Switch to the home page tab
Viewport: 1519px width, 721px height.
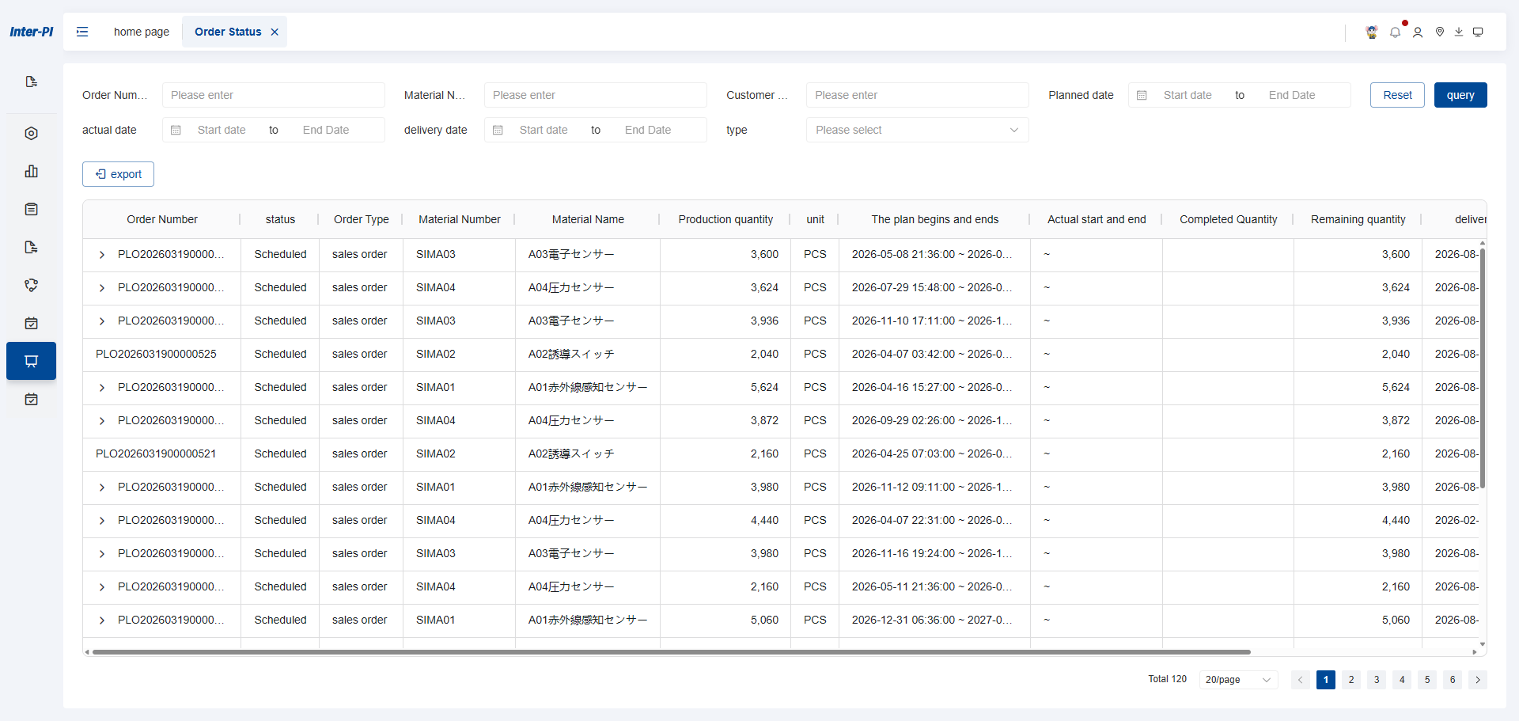pyautogui.click(x=142, y=32)
